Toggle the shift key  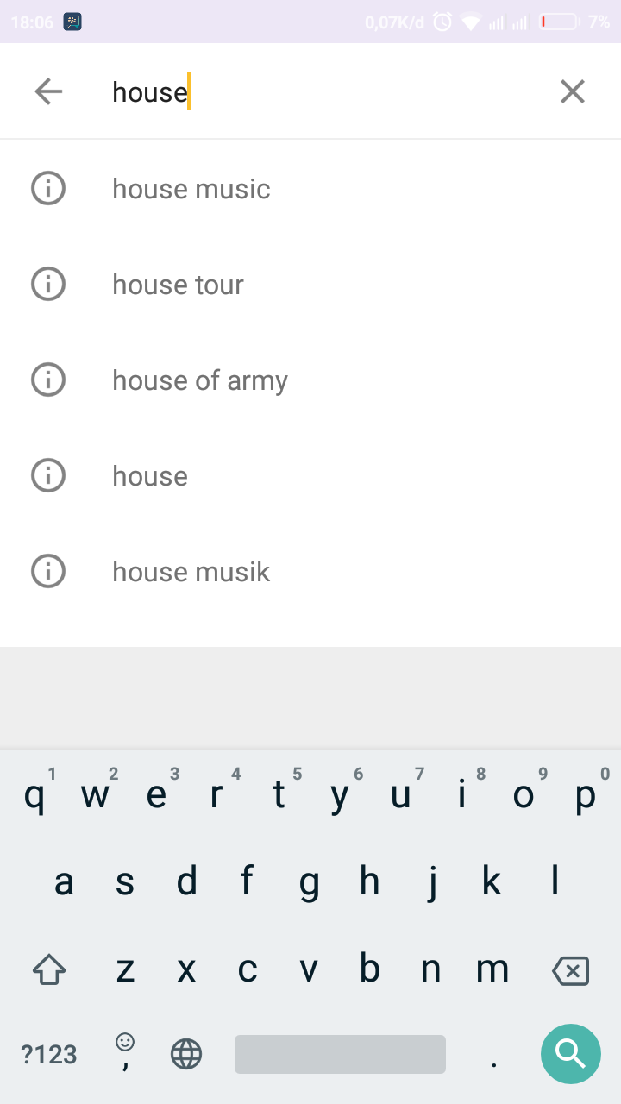[x=49, y=970]
